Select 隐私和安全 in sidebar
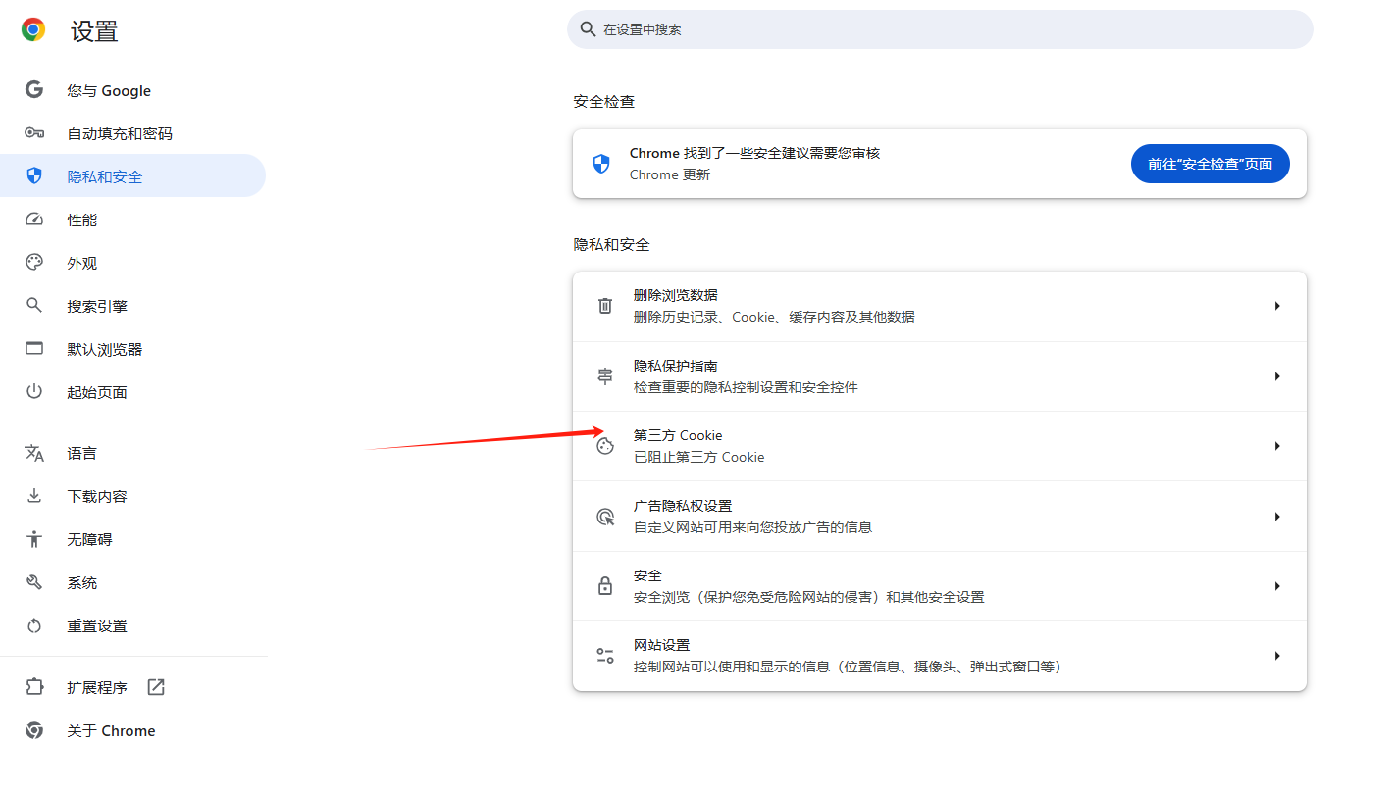1393x794 pixels. pyautogui.click(x=132, y=176)
